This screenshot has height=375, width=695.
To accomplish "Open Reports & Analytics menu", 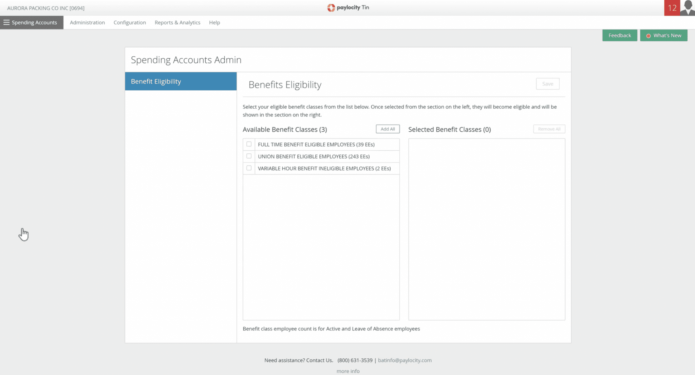I will pyautogui.click(x=177, y=22).
